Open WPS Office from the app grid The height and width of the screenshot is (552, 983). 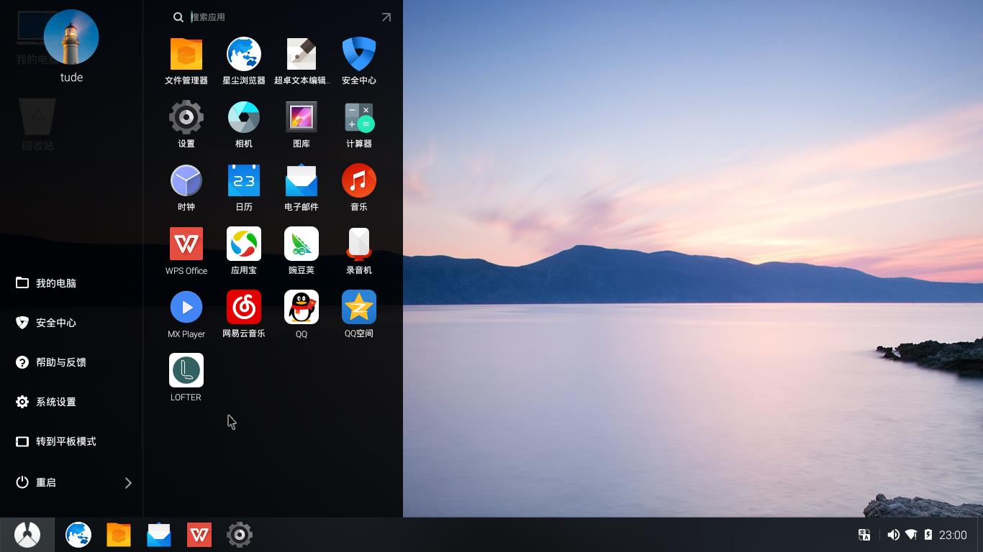[x=186, y=244]
